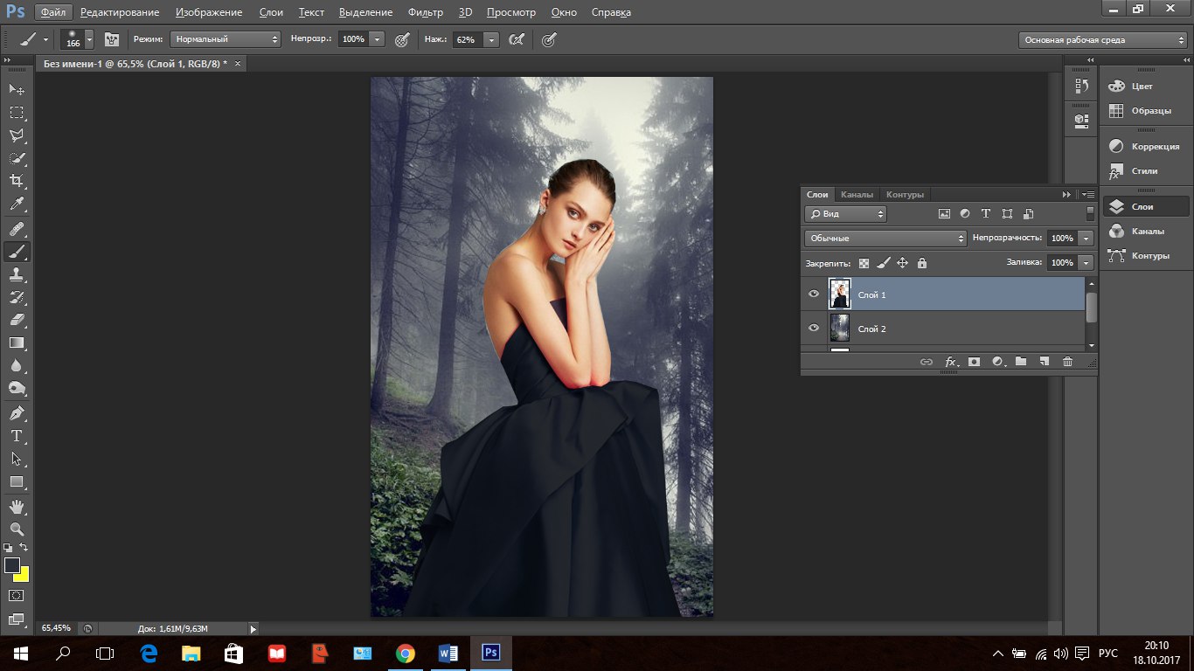
Task: Switch to the Контуры tab in layers panel
Action: tap(905, 194)
